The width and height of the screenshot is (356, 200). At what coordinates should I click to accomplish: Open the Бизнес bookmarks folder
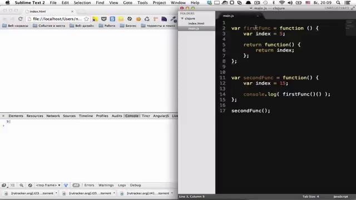128,26
